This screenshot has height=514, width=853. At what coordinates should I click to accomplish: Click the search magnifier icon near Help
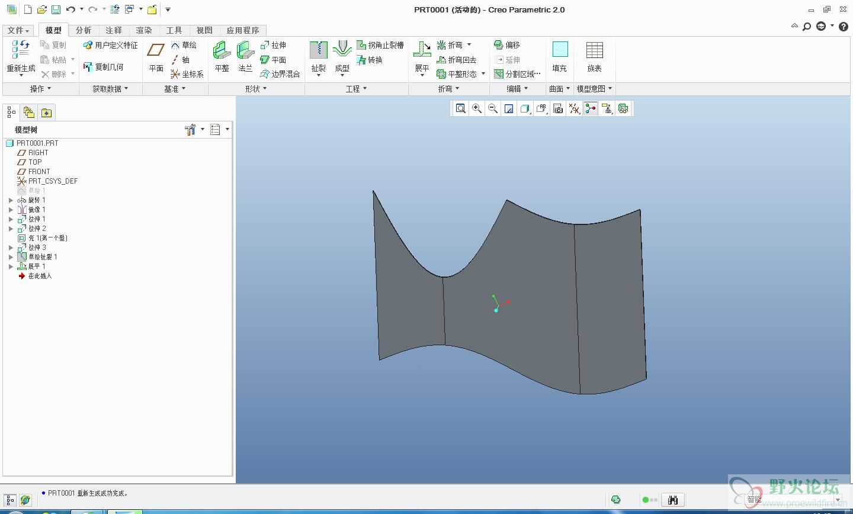(807, 27)
